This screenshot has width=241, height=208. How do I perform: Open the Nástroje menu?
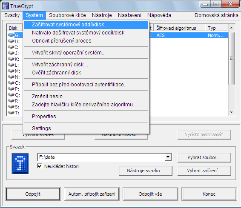point(102,15)
